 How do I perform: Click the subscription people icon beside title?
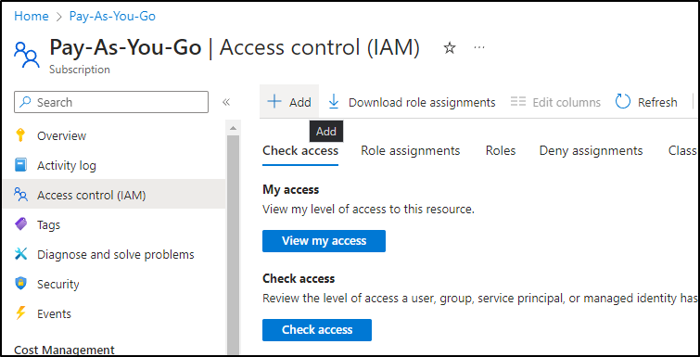click(27, 55)
